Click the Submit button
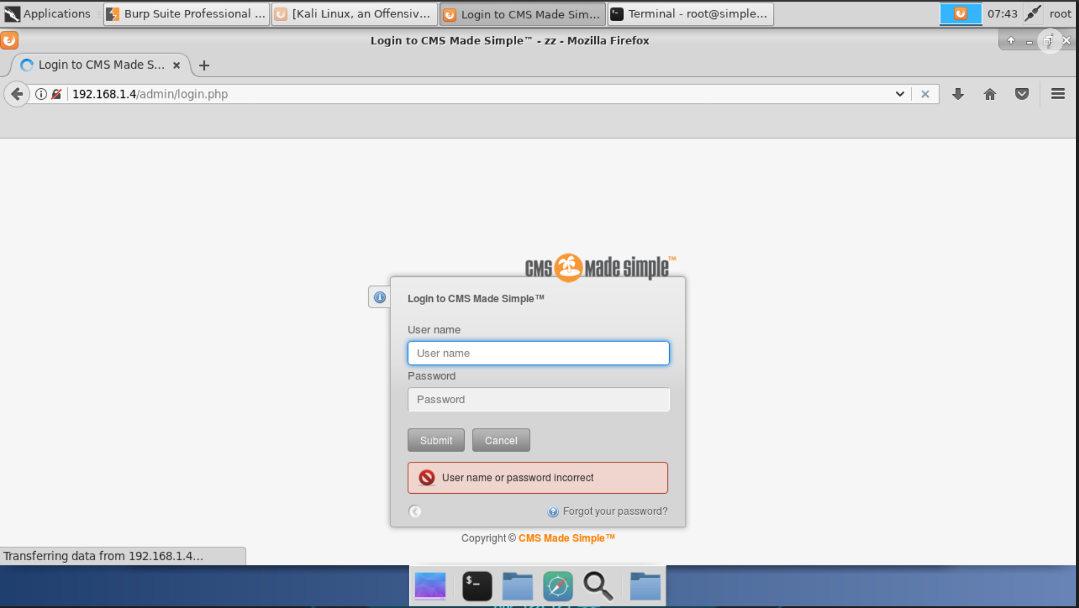Image resolution: width=1079 pixels, height=608 pixels. 436,440
